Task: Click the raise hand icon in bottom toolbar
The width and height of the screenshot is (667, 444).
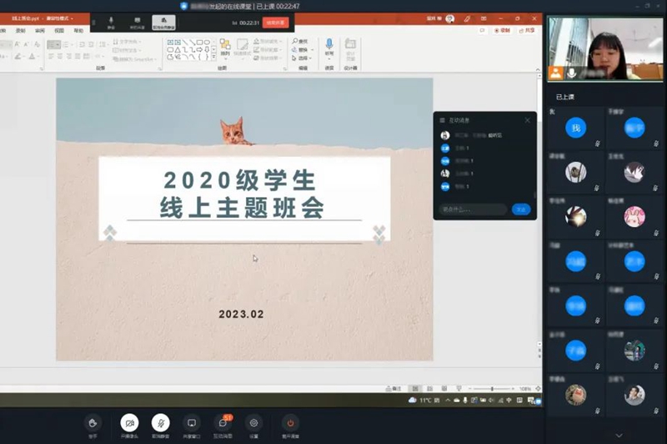Action: click(x=93, y=423)
